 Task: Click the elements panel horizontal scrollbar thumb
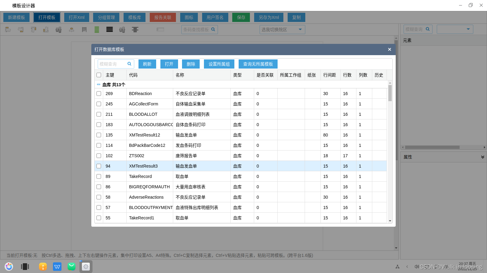(432, 147)
